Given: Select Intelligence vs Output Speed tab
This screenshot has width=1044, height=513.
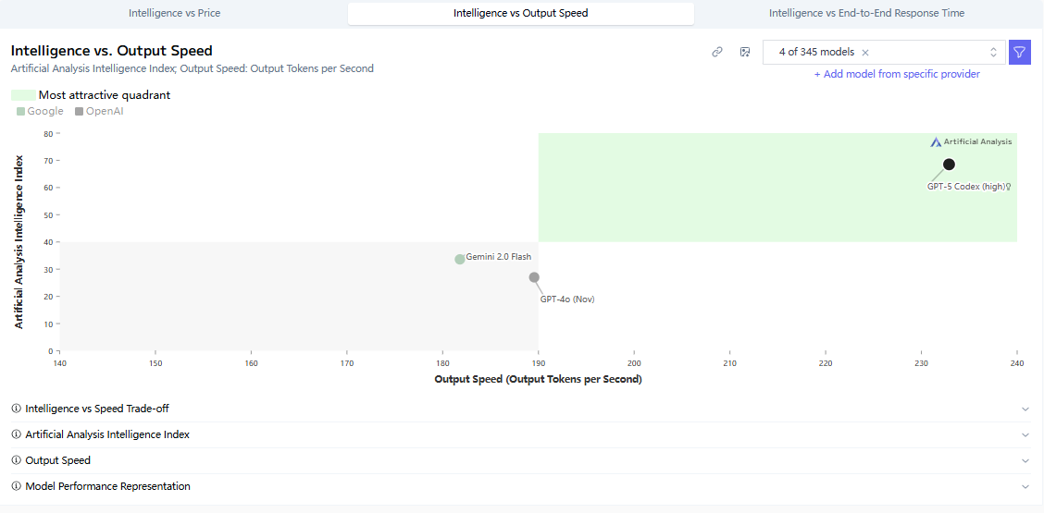Looking at the screenshot, I should [521, 13].
